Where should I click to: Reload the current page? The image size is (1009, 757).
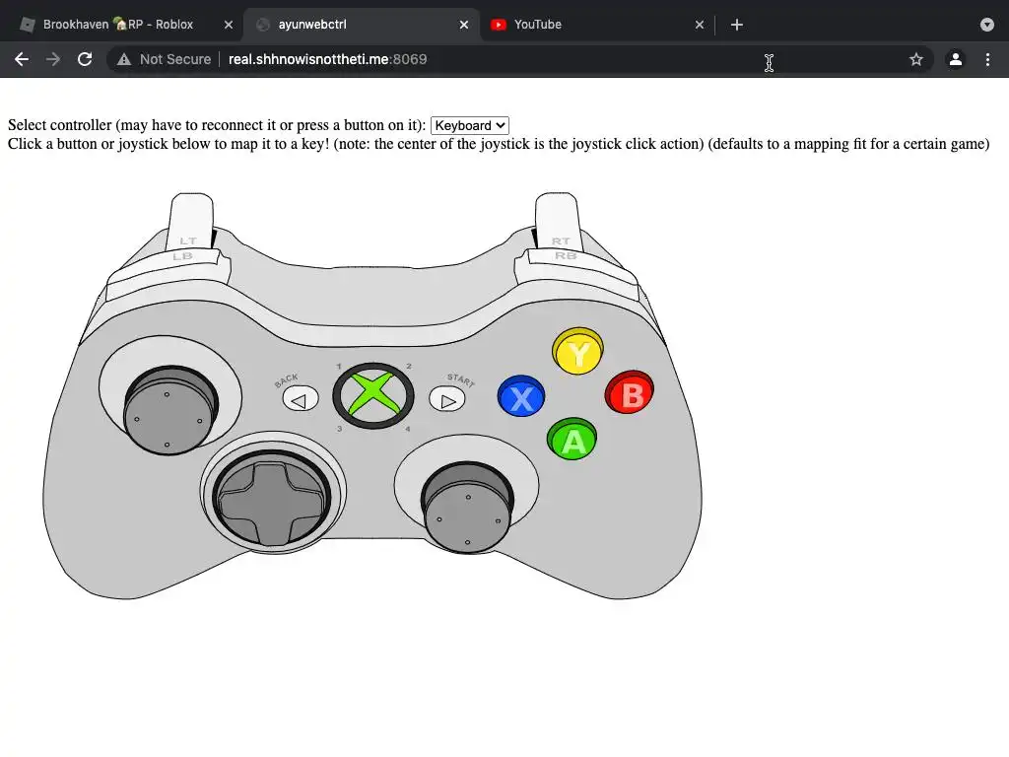[x=85, y=59]
